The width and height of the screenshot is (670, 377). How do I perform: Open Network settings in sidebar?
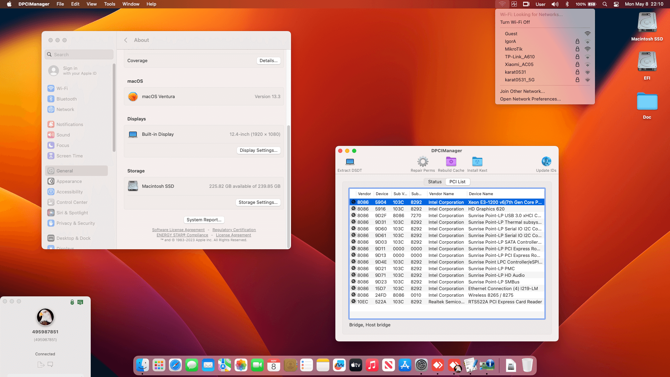pyautogui.click(x=77, y=110)
